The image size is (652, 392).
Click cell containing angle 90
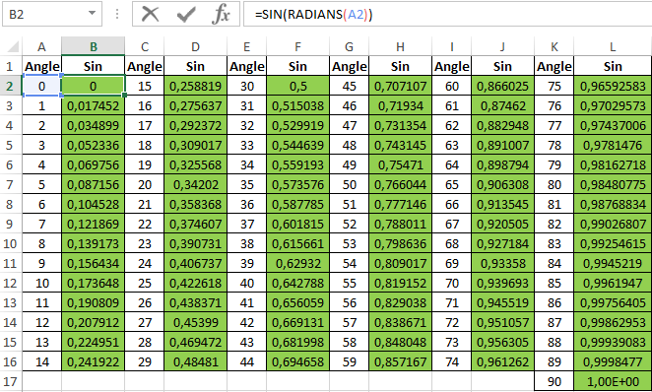click(x=554, y=381)
